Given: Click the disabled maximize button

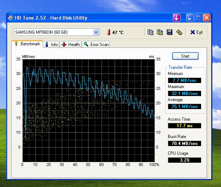Looking at the screenshot, I should pyautogui.click(x=198, y=18).
